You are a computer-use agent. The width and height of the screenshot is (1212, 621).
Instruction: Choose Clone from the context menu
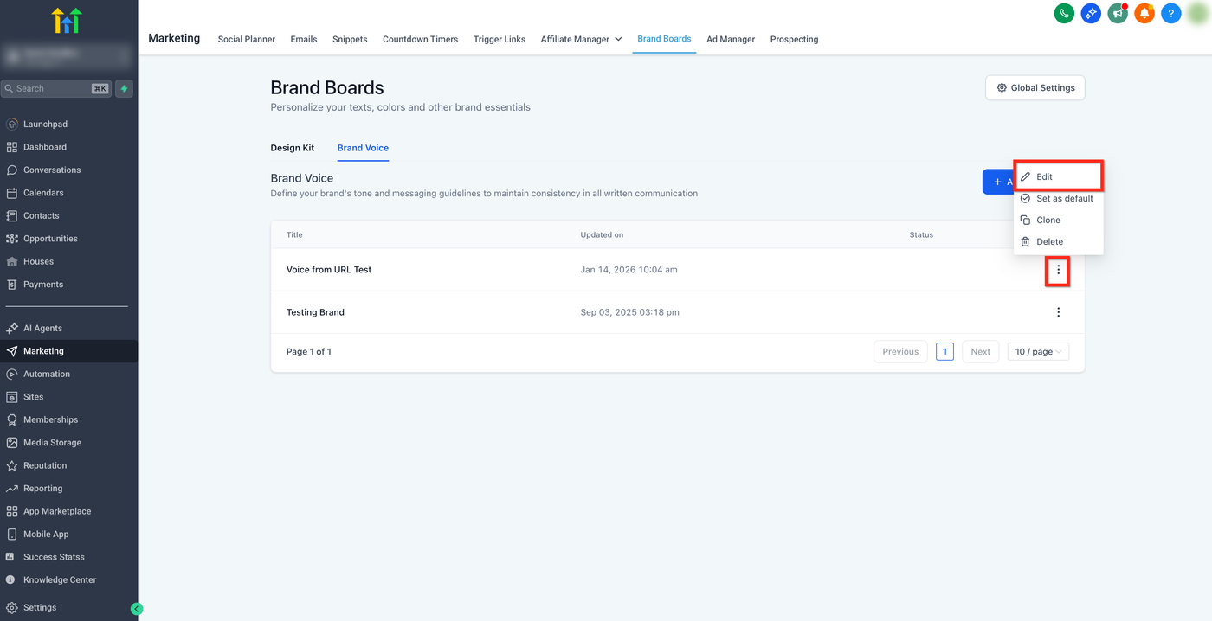pyautogui.click(x=1058, y=220)
